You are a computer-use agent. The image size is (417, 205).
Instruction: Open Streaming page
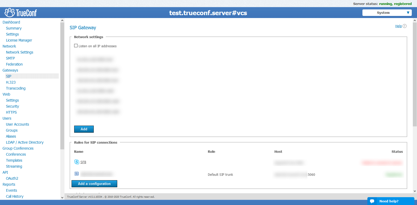click(x=14, y=166)
